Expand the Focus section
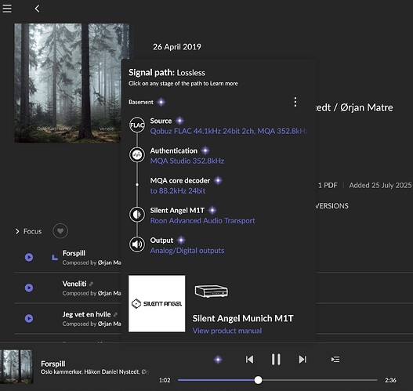Screen dimensions: 413x391 click(28, 231)
